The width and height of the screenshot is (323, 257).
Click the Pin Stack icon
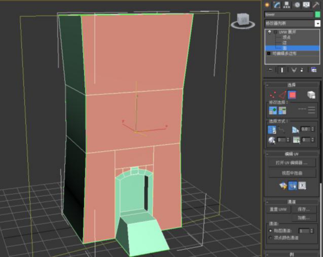point(270,70)
